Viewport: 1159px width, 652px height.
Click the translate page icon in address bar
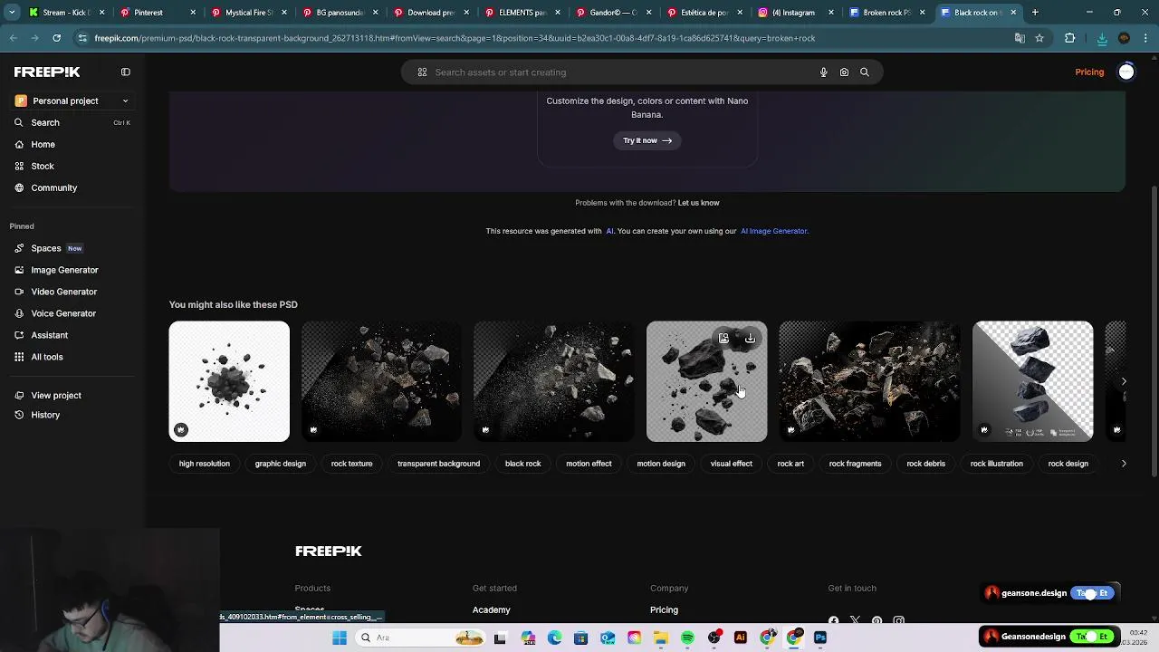pos(1020,38)
